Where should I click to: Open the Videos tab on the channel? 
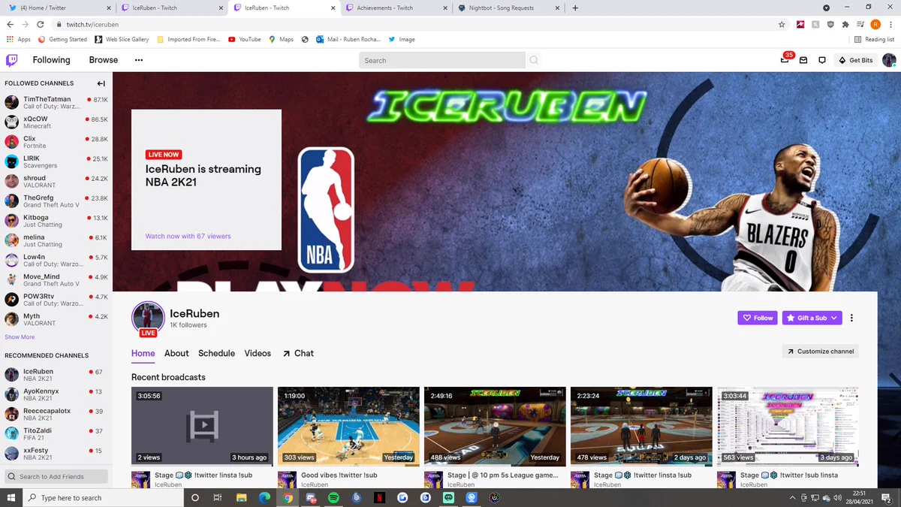pyautogui.click(x=258, y=353)
